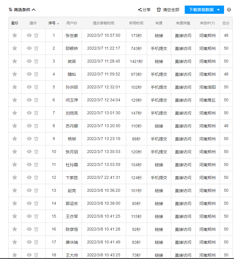Click 清空全部 to clear all responses
This screenshot has width=234, height=259.
coord(168,10)
